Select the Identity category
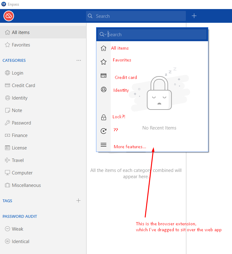 (43, 98)
